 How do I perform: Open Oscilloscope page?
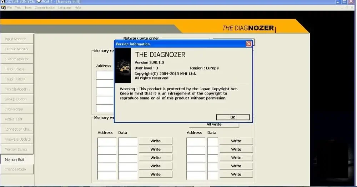[x=17, y=109]
